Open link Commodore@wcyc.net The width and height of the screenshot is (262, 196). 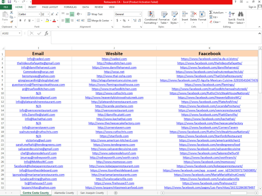click(39, 72)
